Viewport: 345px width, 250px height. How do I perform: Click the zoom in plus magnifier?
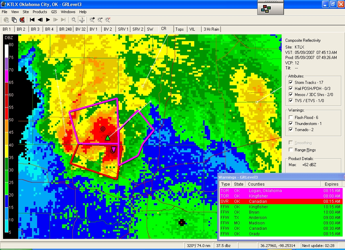click(x=92, y=20)
